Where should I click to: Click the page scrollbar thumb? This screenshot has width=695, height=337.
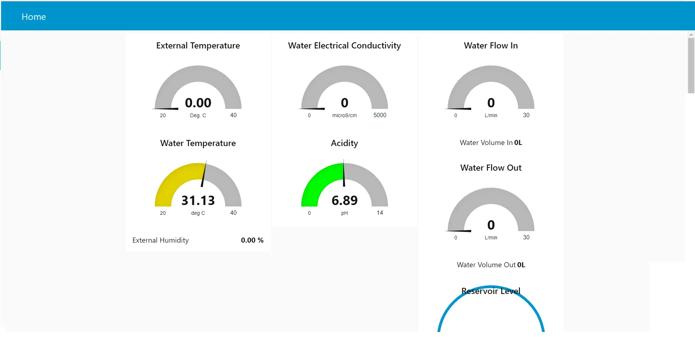691,65
